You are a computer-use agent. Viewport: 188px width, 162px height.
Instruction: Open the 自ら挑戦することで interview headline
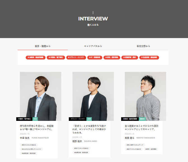pos(142,128)
